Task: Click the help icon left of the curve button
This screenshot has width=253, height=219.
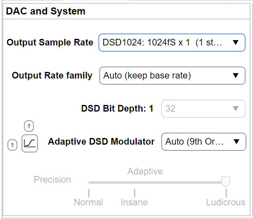Action: coord(13,145)
